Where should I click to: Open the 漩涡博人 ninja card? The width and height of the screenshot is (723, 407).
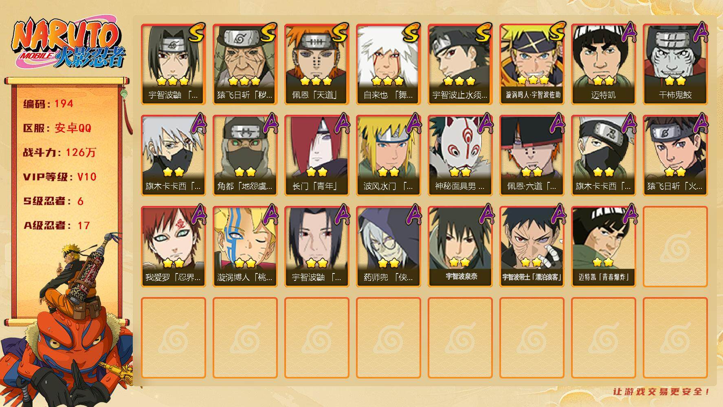[245, 246]
